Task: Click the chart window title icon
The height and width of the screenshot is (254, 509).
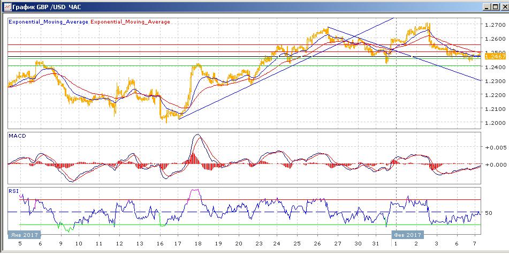Action: pyautogui.click(x=7, y=7)
